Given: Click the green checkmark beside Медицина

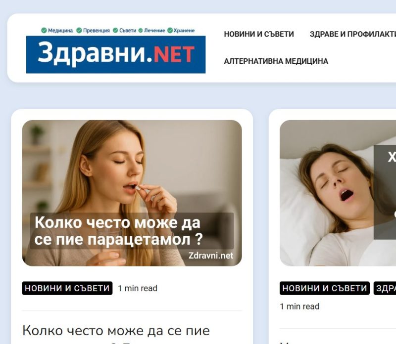Looking at the screenshot, I should [x=44, y=31].
